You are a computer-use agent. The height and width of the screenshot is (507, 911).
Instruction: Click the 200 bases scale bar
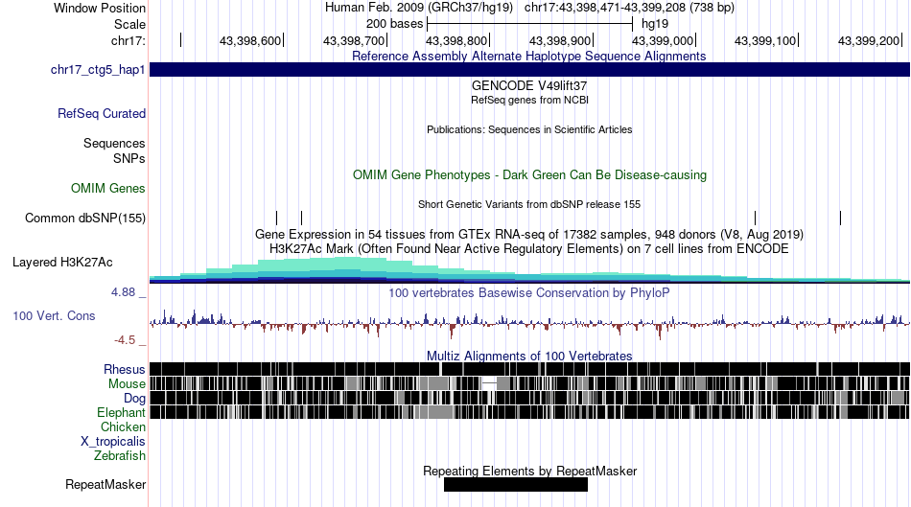pyautogui.click(x=529, y=24)
